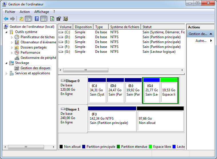Select the Performance tree item
This screenshot has height=159, width=217.
(x=30, y=53)
